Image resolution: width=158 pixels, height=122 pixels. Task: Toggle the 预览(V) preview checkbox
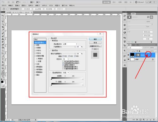point(92,49)
